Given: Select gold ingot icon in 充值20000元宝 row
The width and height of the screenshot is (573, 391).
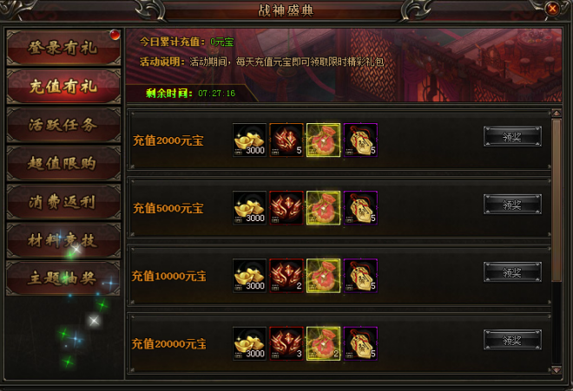Looking at the screenshot, I should point(249,343).
